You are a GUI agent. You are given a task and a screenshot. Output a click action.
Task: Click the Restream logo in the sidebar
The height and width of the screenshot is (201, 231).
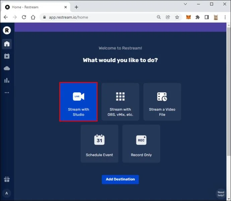7,30
